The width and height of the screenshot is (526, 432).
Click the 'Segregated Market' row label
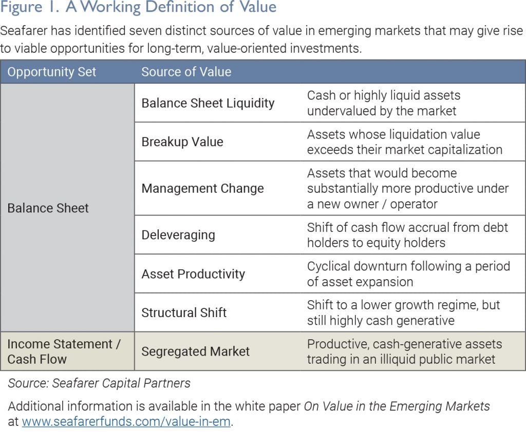pyautogui.click(x=195, y=351)
